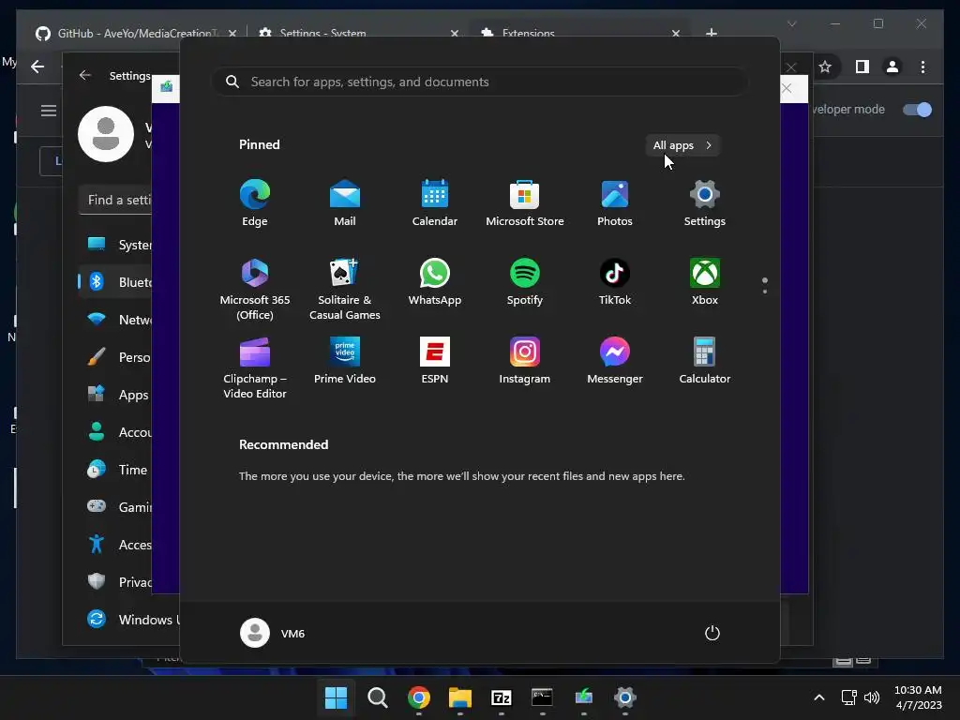Viewport: 960px width, 720px height.
Task: Open Chrome side panel
Action: [x=862, y=67]
